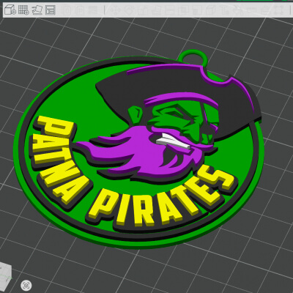Click the Auto orient icon
The image size is (293, 293).
[x=37, y=10]
